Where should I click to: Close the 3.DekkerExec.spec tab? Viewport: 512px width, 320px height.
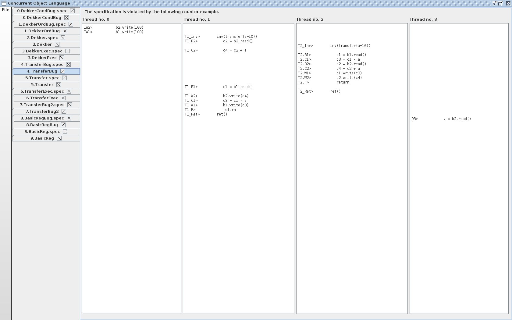(x=67, y=51)
